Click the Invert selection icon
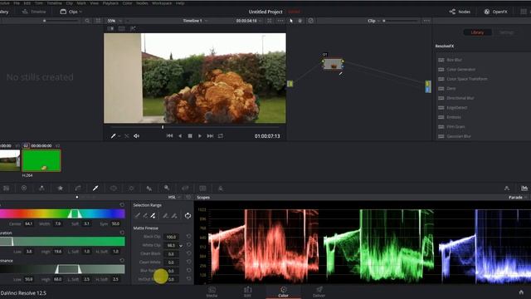Image resolution: width=531 pixels, height=299 pixels. (188, 216)
